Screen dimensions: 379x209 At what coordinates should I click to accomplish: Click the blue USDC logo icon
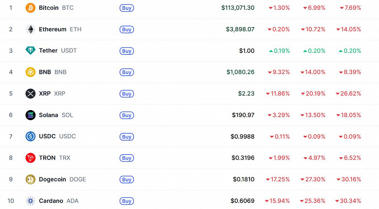coord(31,136)
